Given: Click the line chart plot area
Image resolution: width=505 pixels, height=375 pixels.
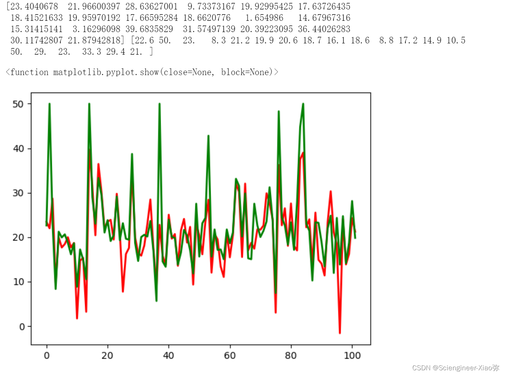Looking at the screenshot, I should [x=201, y=219].
